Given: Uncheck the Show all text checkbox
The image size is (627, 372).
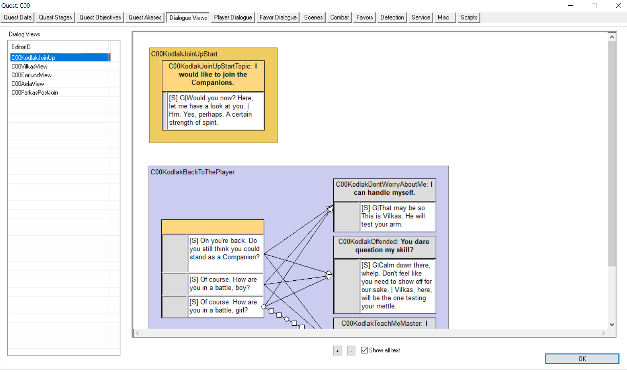Looking at the screenshot, I should click(x=364, y=350).
